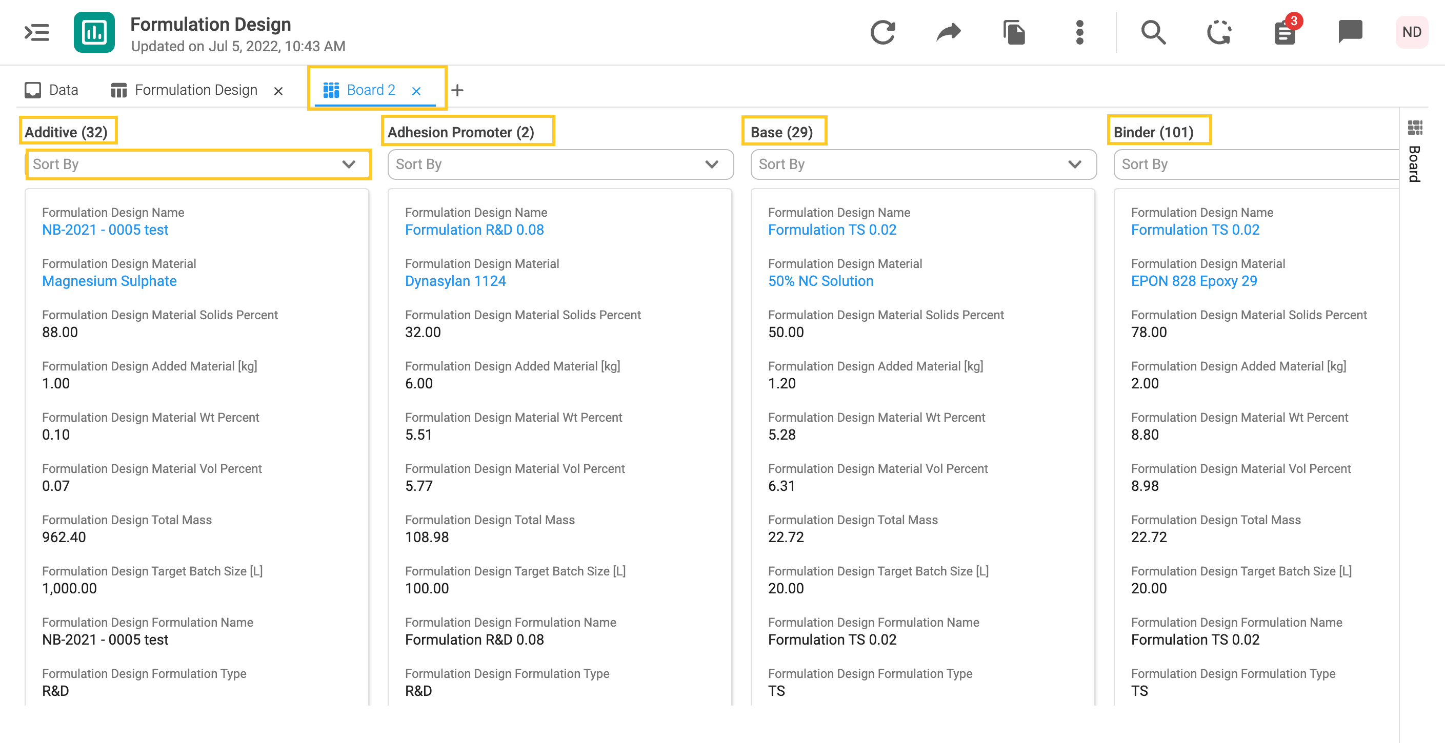Open search with magnifier icon
The image size is (1445, 743).
(x=1153, y=32)
